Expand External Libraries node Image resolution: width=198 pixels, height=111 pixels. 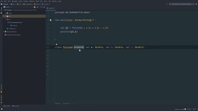click(4, 32)
